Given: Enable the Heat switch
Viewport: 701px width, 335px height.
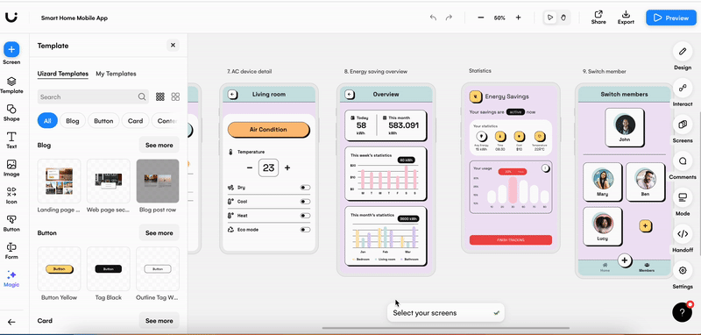Looking at the screenshot, I should [305, 216].
